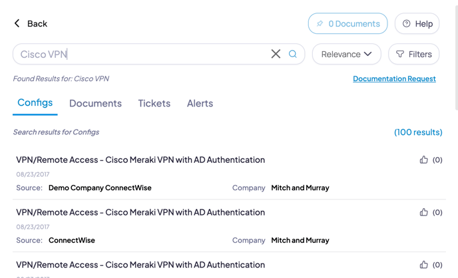This screenshot has width=458, height=278.
Task: Select the Configs tab
Action: pyautogui.click(x=35, y=102)
